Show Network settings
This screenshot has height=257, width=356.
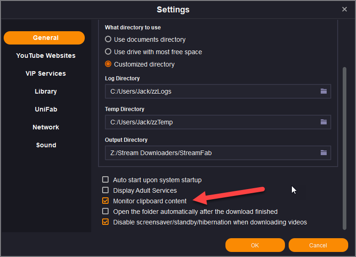pos(46,127)
